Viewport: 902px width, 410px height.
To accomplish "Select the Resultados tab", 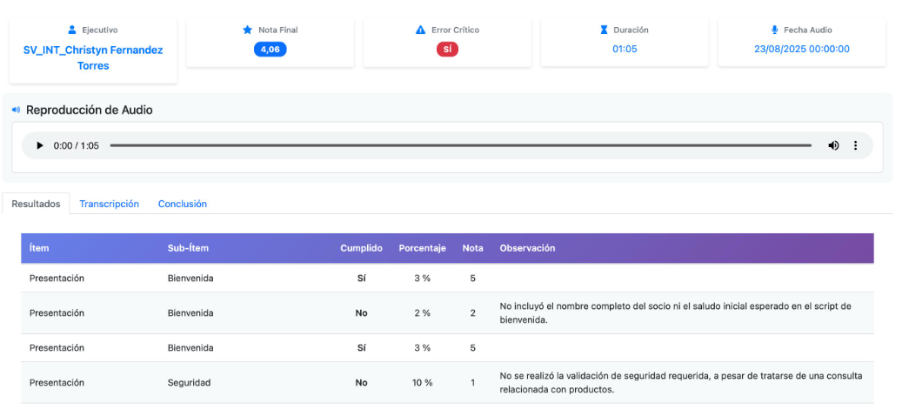I will (36, 204).
